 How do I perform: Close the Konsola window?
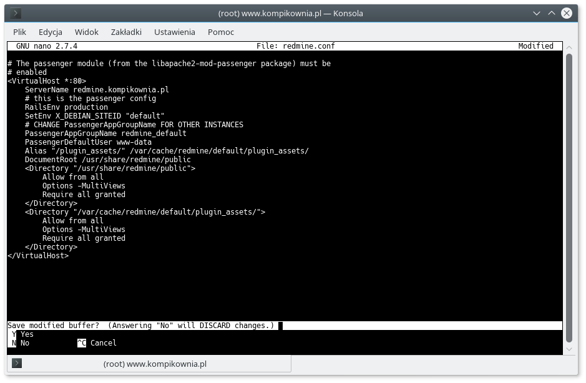(x=567, y=14)
